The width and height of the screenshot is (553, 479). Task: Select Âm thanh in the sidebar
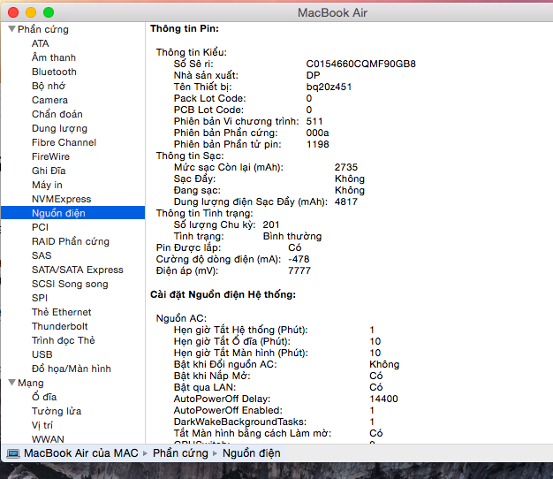pyautogui.click(x=54, y=57)
